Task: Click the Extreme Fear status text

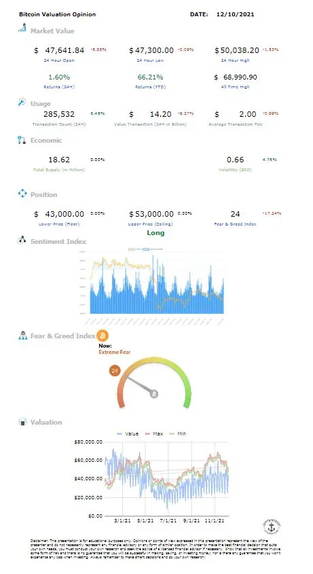Action: pyautogui.click(x=115, y=352)
